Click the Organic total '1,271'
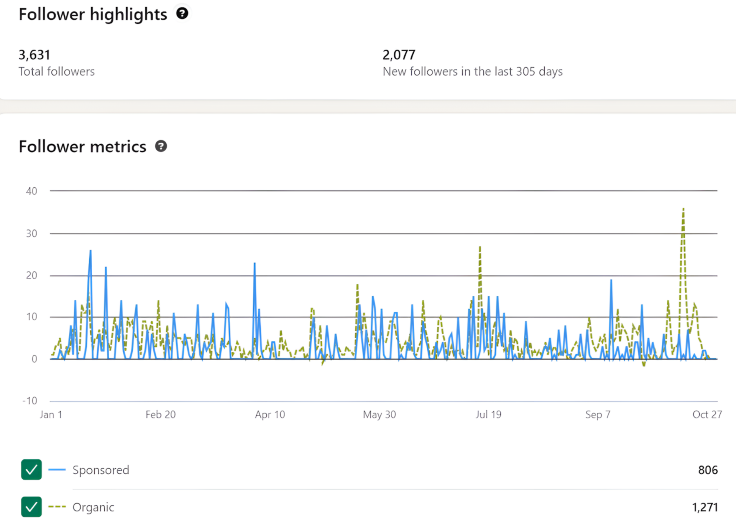The image size is (736, 520). click(x=705, y=508)
